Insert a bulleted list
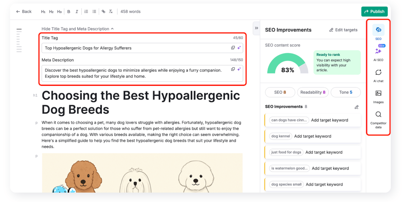This screenshot has width=402, height=202. point(94,11)
